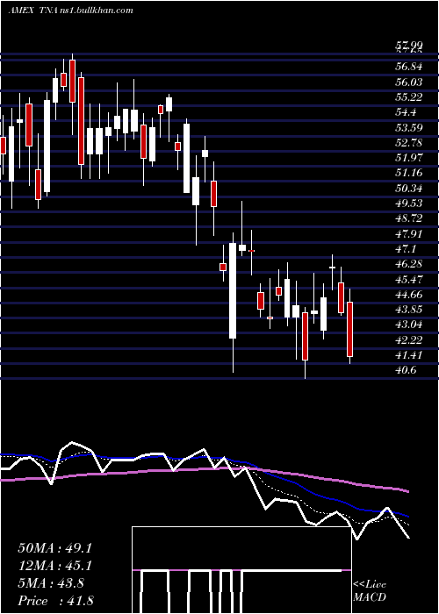Select the 51.97 price label
This screenshot has width=439, height=614.
pos(409,158)
